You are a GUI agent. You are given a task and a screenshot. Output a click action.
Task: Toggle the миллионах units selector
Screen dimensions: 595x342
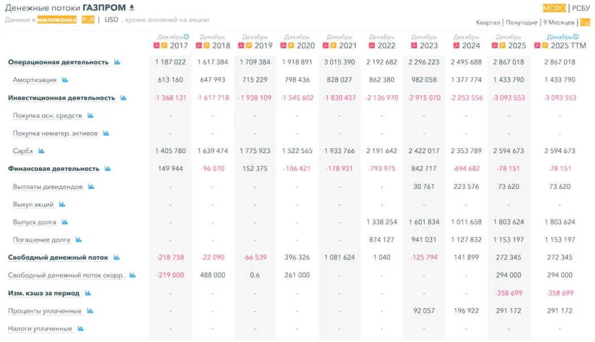click(x=57, y=20)
